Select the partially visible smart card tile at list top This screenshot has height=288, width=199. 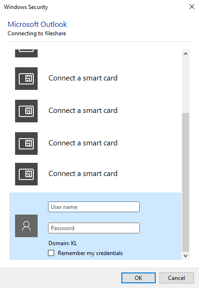pos(26,53)
